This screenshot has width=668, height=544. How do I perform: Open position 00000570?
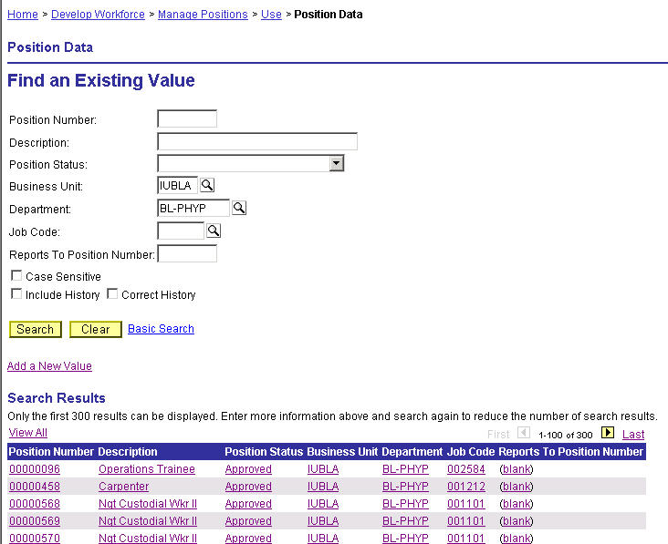(35, 538)
